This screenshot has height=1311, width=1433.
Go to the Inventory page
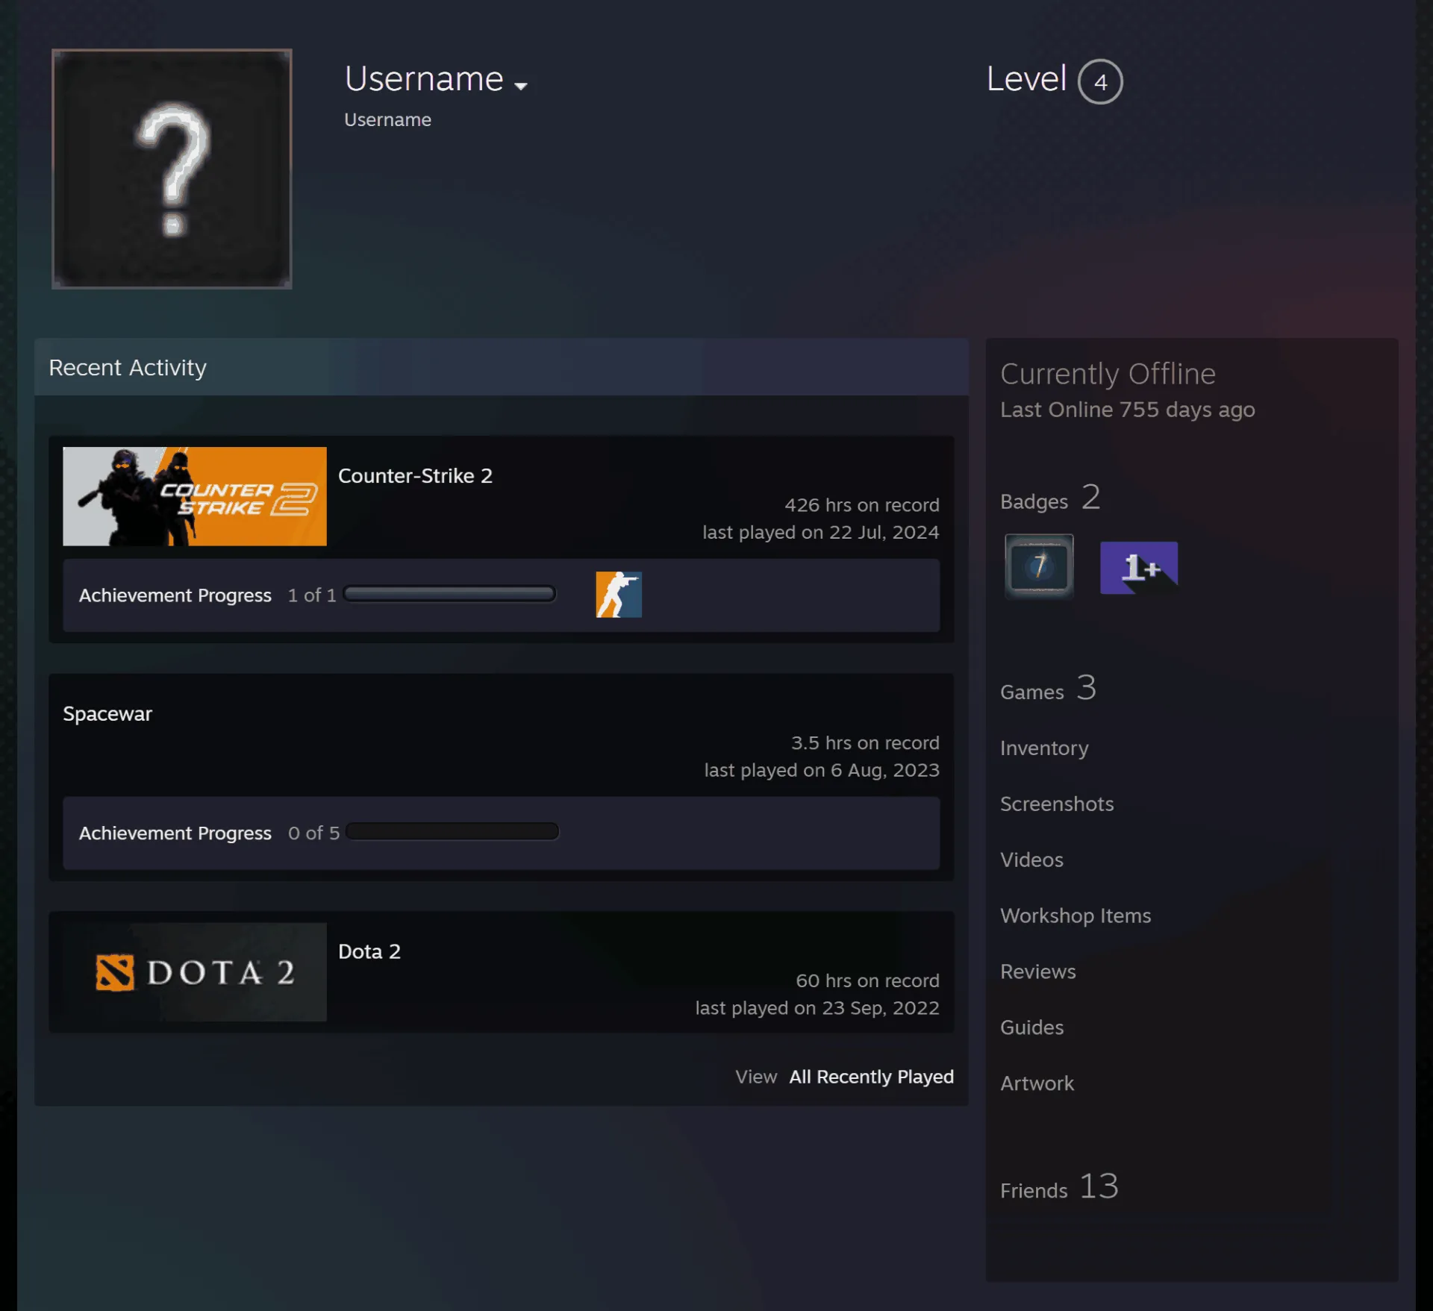click(1044, 748)
